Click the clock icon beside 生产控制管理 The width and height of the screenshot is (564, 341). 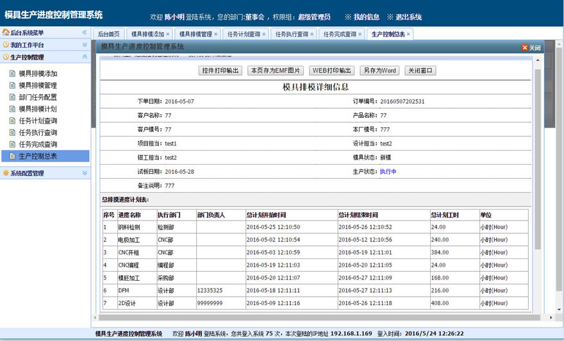click(6, 57)
